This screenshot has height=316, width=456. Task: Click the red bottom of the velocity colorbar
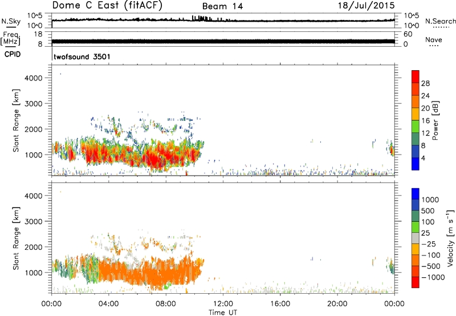pyautogui.click(x=416, y=282)
